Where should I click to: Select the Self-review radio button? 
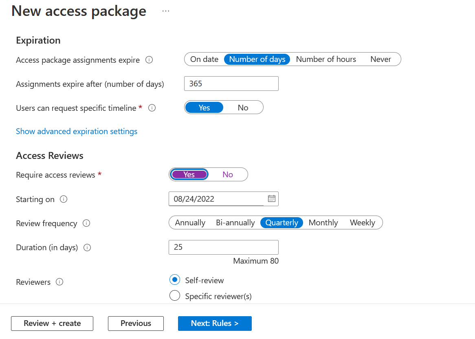[175, 280]
